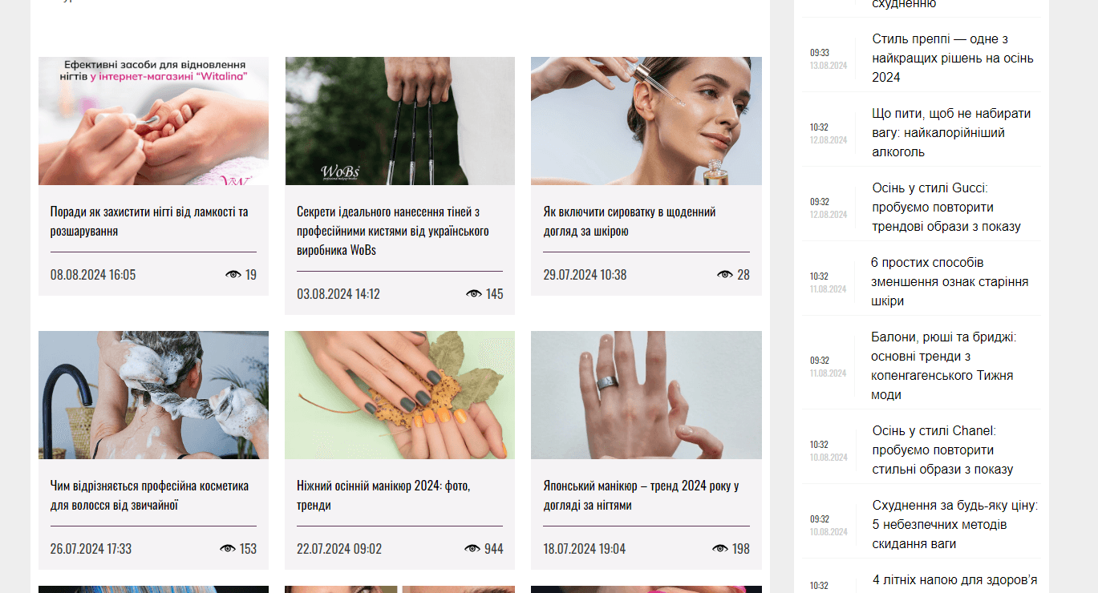Image resolution: width=1098 pixels, height=593 pixels.
Task: Open sidebar news 'Схуднення за будь-яку ціну'
Action: (955, 525)
